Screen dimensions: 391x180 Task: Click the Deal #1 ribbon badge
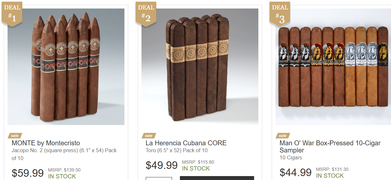12,14
